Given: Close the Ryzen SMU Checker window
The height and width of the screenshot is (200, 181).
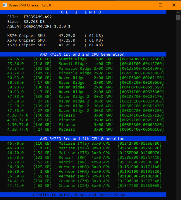Looking at the screenshot, I should (x=174, y=5).
